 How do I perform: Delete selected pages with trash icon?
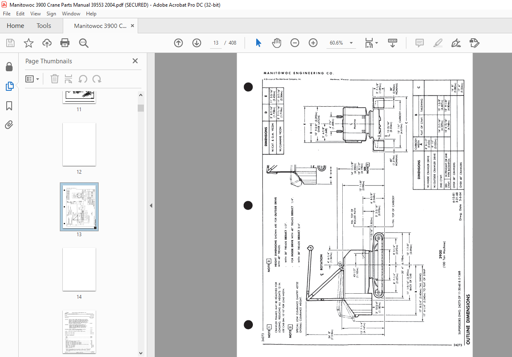coord(54,79)
